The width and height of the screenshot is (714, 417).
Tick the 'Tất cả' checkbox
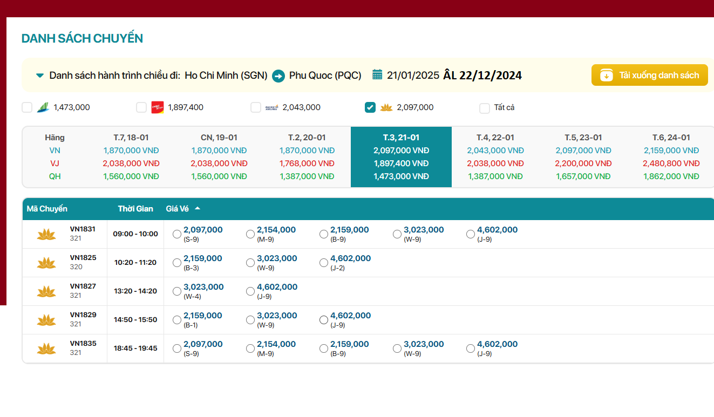click(485, 108)
